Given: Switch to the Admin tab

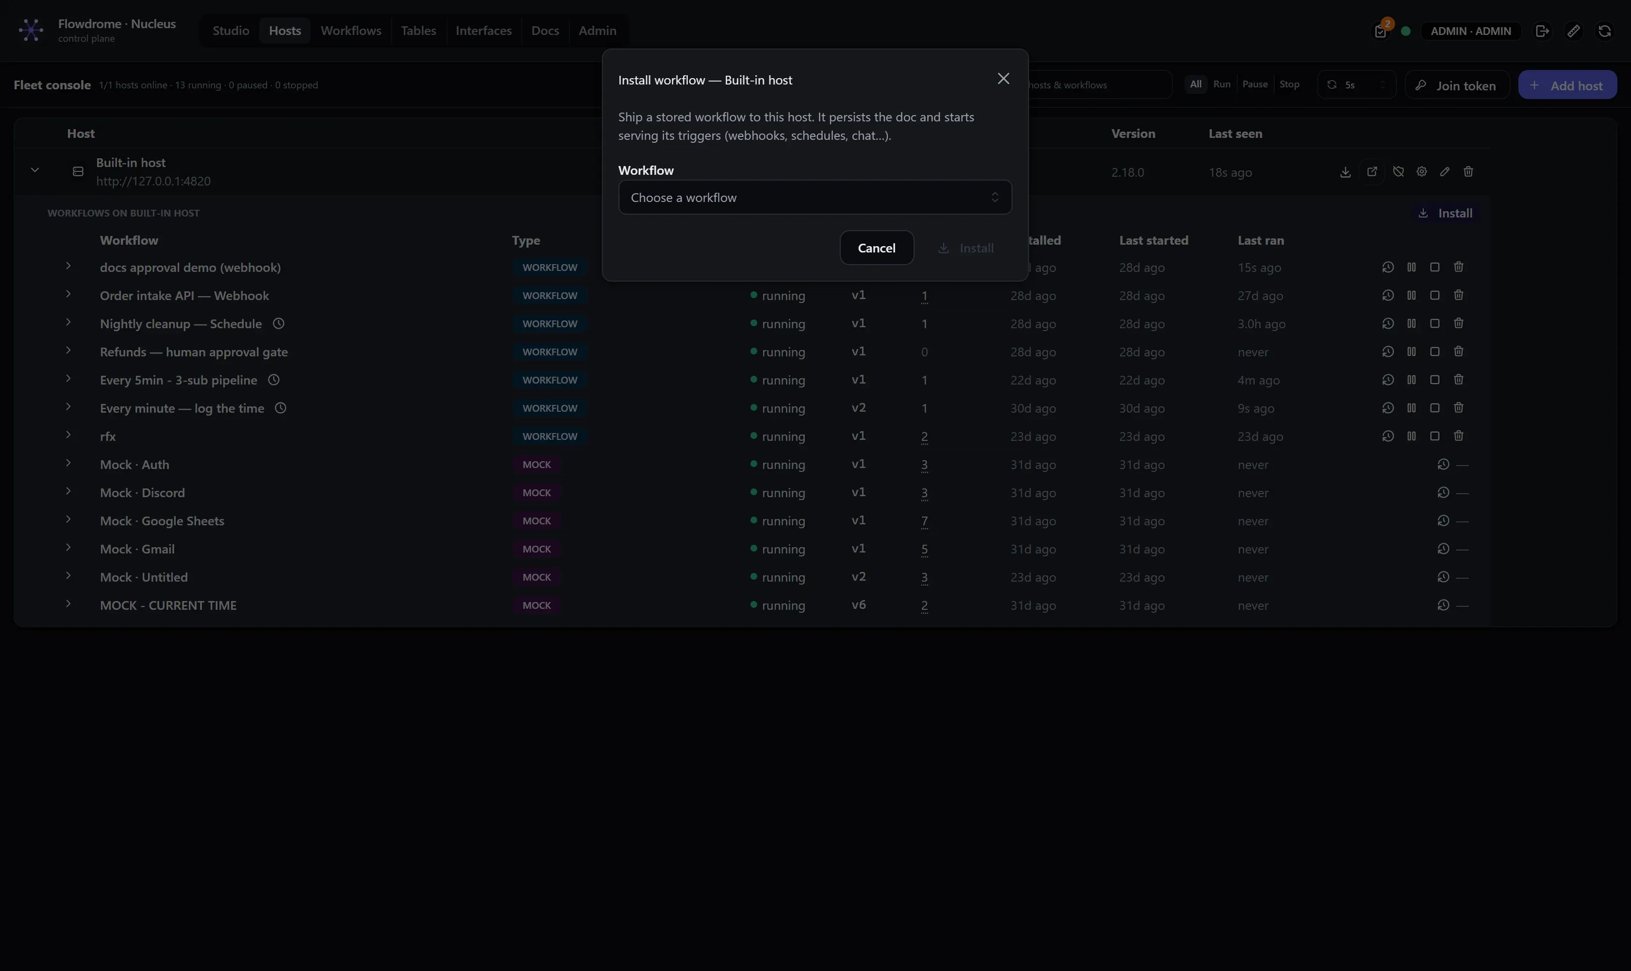Looking at the screenshot, I should (597, 31).
